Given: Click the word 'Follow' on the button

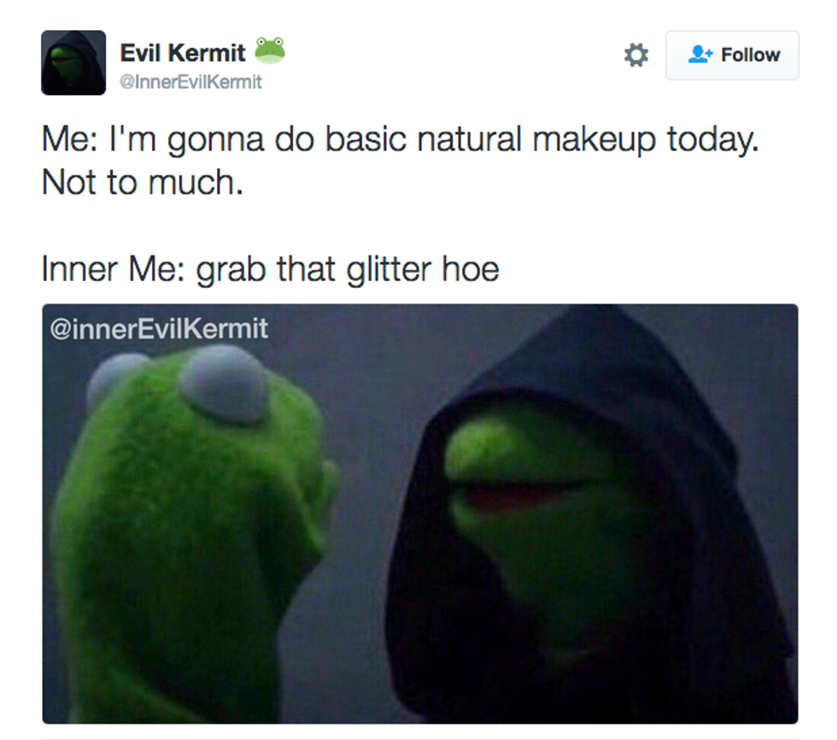Looking at the screenshot, I should [751, 55].
